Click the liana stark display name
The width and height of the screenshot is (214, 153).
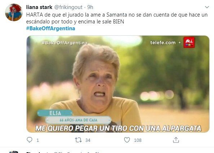point(39,7)
